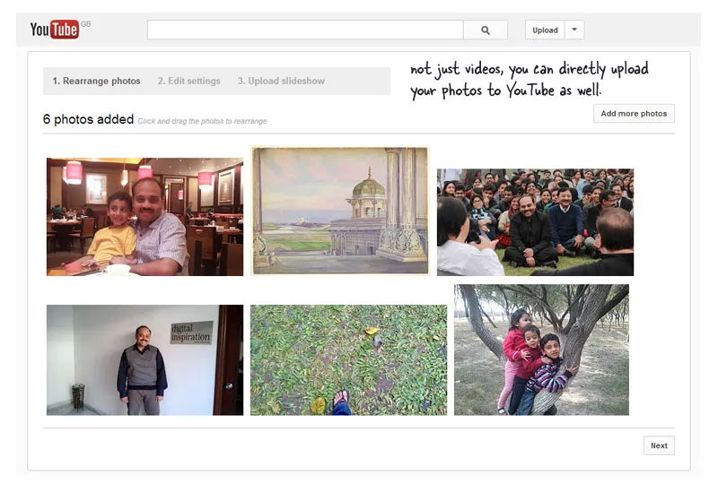
Task: Select the children hugging tree photo
Action: (541, 350)
